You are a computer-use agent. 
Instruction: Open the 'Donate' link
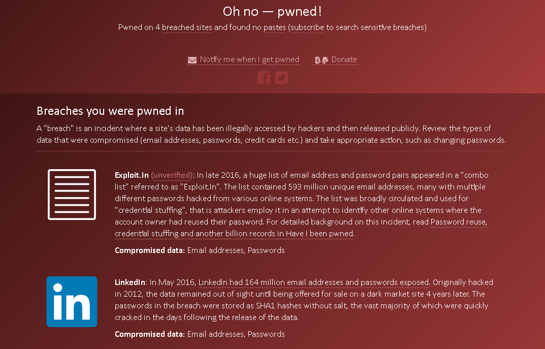344,59
